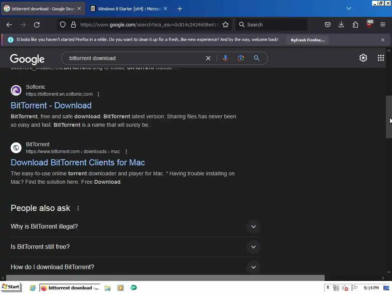Open the Firefox extensions puzzle icon
The width and height of the screenshot is (392, 294).
(355, 24)
